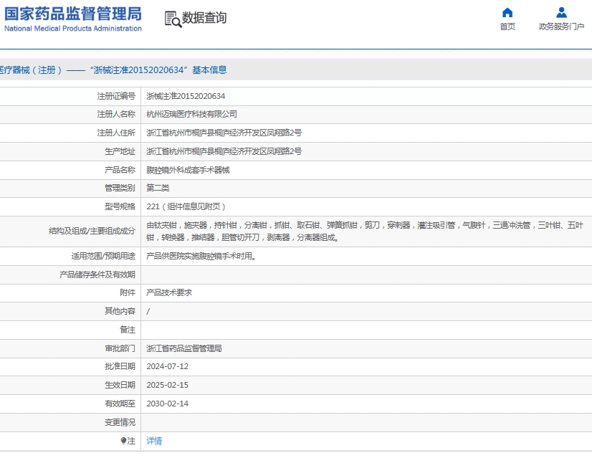Image resolution: width=592 pixels, height=458 pixels.
Task: Click the 生产地址 address value
Action: tap(224, 151)
